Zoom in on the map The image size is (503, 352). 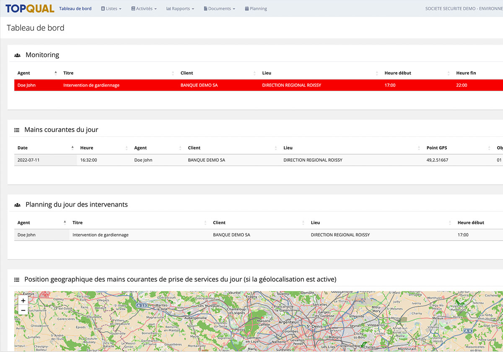(x=23, y=300)
